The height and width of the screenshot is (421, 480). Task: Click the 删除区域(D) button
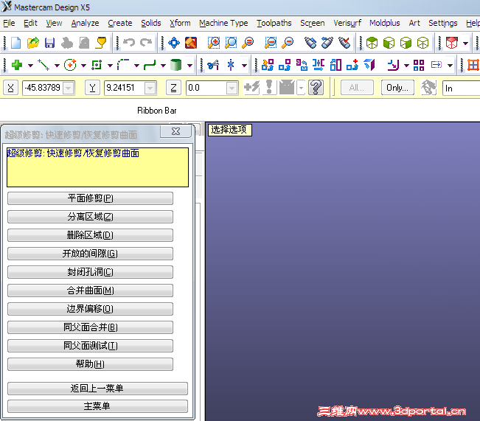tap(90, 235)
